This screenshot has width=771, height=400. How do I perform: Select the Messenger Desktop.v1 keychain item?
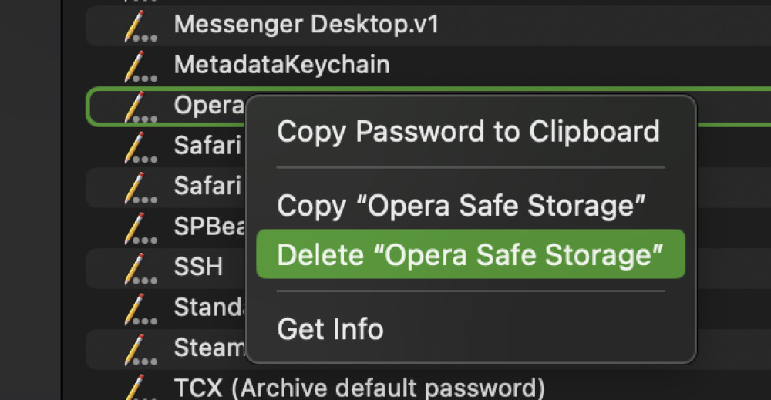428,25
